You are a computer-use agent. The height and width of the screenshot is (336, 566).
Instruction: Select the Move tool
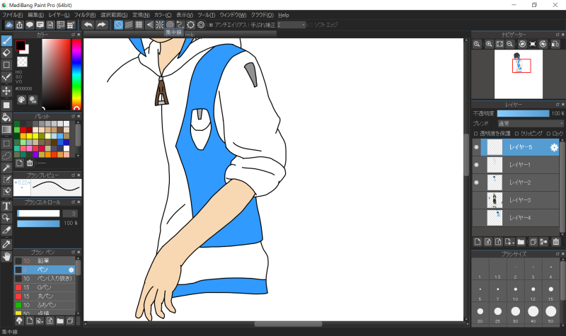pyautogui.click(x=6, y=91)
